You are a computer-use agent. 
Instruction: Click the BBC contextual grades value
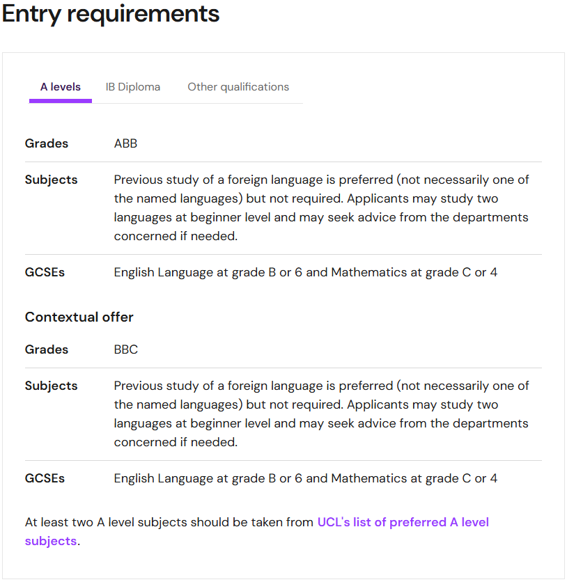[x=126, y=349]
